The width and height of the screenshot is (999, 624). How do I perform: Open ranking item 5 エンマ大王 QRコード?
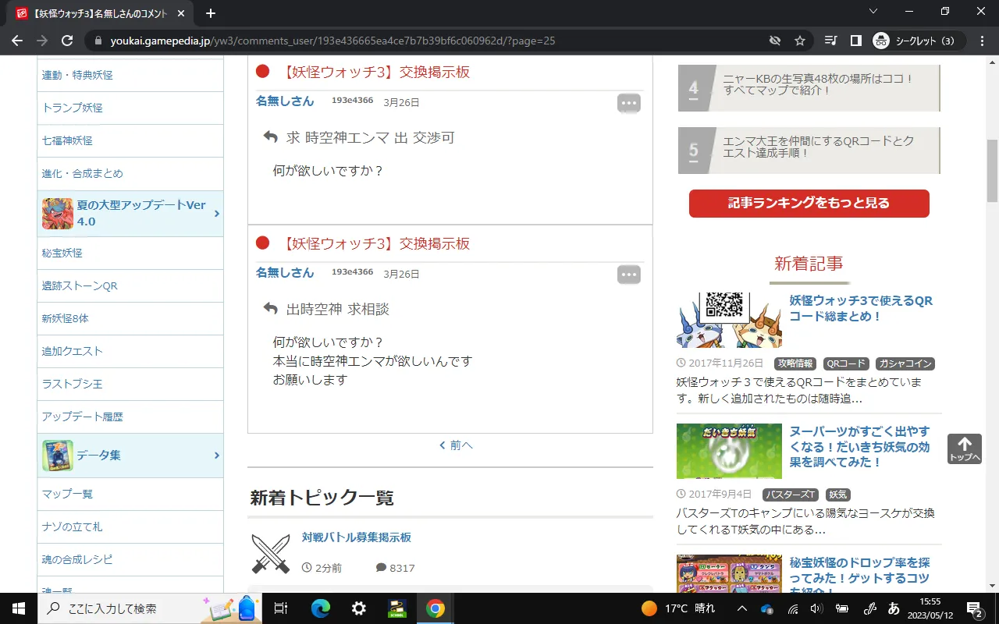coord(809,151)
